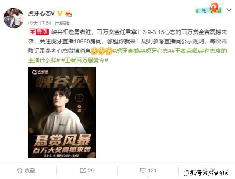Click the repost icon showing 29
Viewport: 235px width, 179px height.
[x=87, y=171]
